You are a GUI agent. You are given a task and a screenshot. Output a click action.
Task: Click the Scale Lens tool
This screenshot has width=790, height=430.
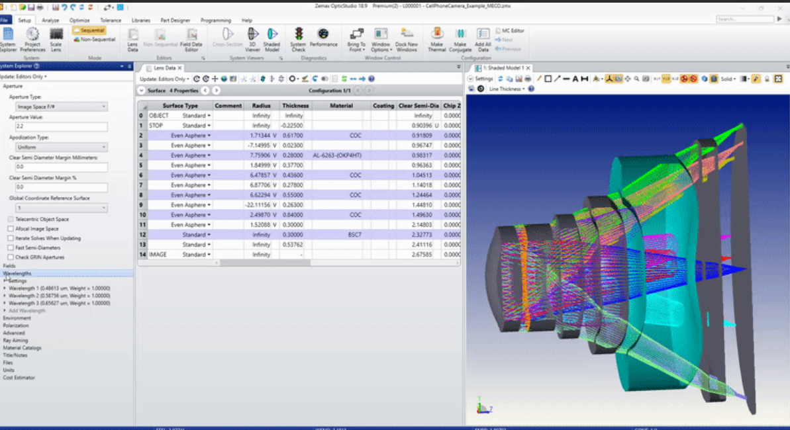coord(56,40)
